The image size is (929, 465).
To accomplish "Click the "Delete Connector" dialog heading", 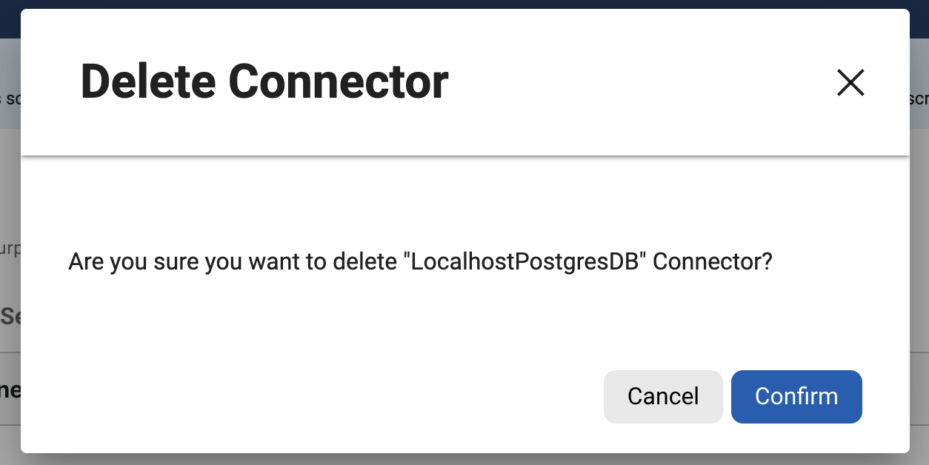I will [x=264, y=81].
